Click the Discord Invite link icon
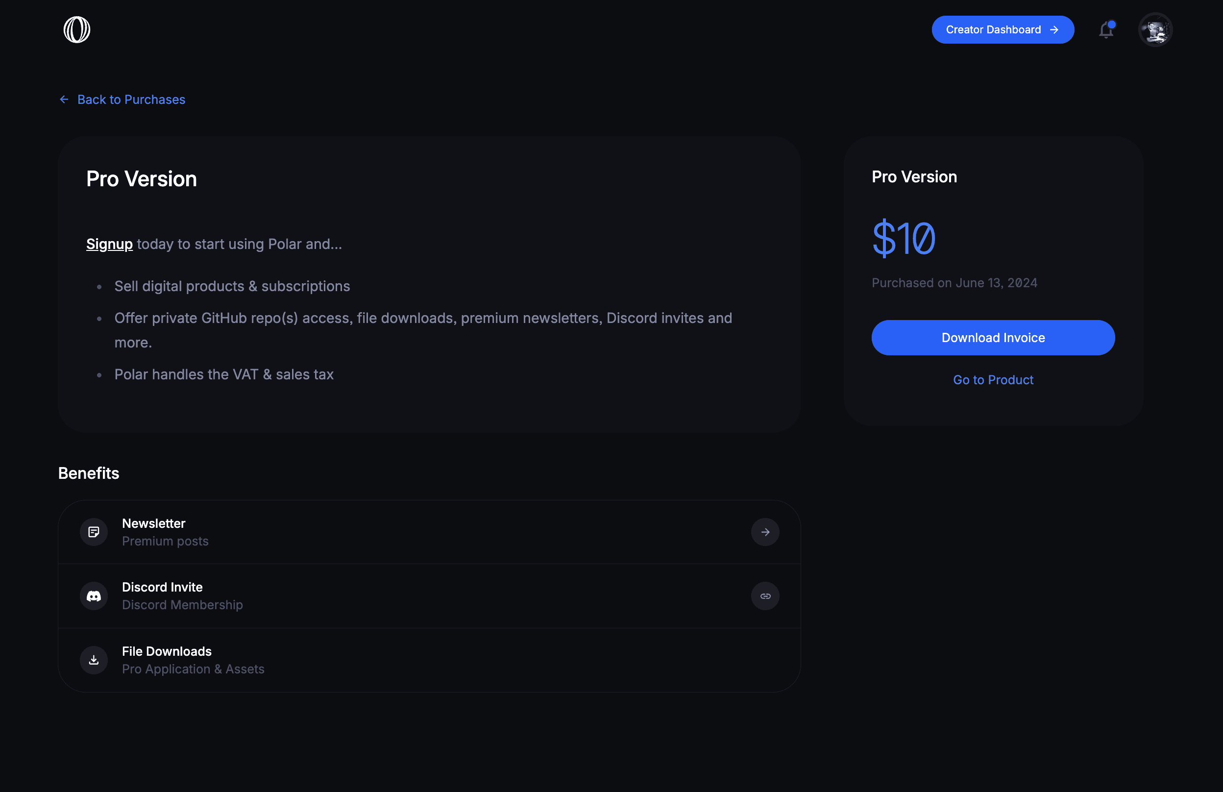 [x=765, y=596]
